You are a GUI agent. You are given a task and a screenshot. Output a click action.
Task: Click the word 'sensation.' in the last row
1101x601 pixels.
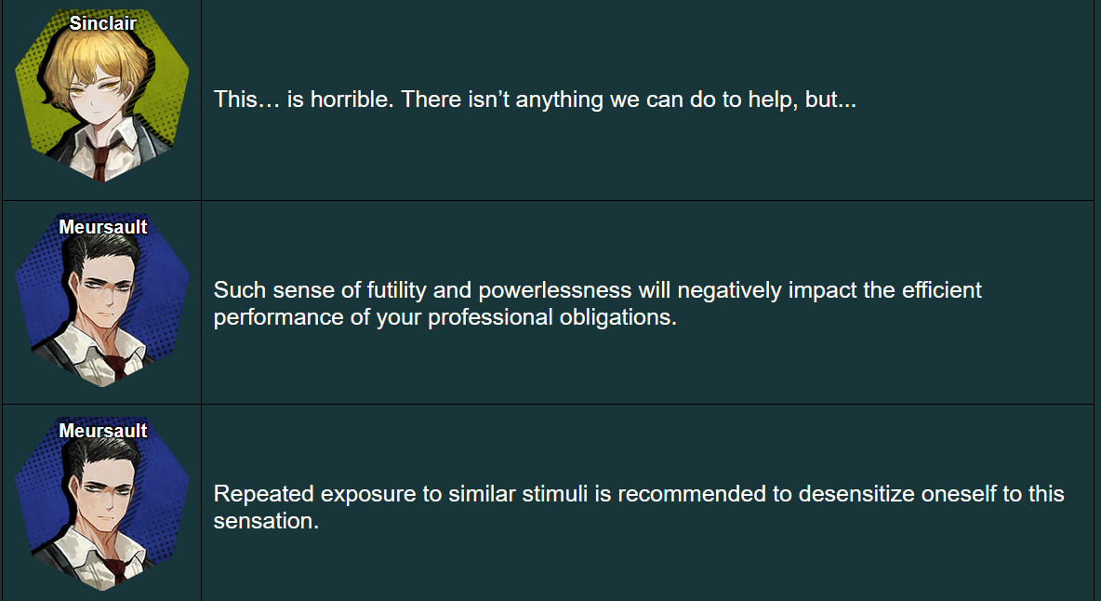pos(266,521)
